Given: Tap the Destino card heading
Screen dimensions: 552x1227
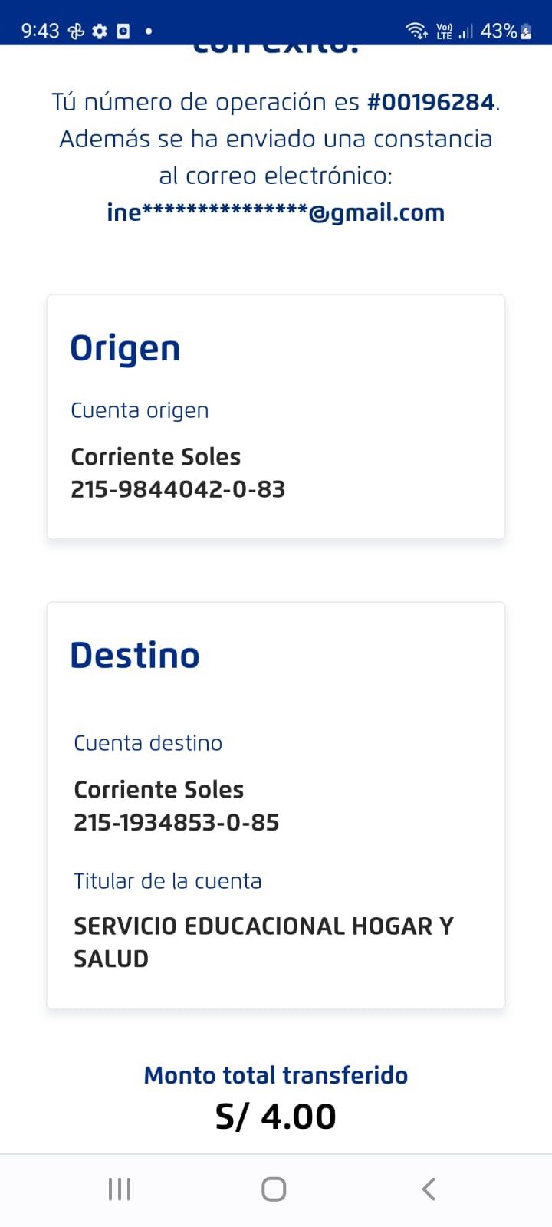Looking at the screenshot, I should tap(135, 656).
